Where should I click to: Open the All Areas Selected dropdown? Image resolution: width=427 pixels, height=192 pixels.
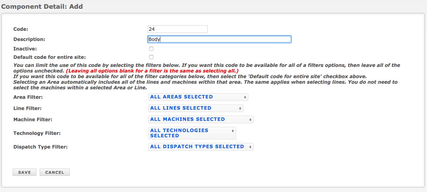(198, 97)
